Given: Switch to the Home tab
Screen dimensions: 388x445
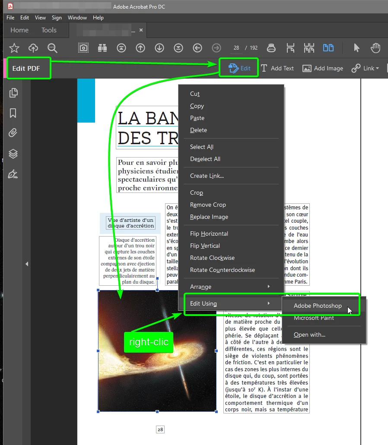Looking at the screenshot, I should point(19,30).
